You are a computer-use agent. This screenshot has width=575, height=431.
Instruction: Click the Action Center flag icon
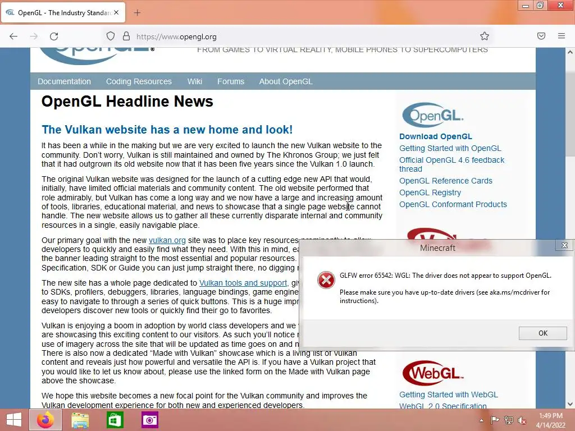pos(495,420)
